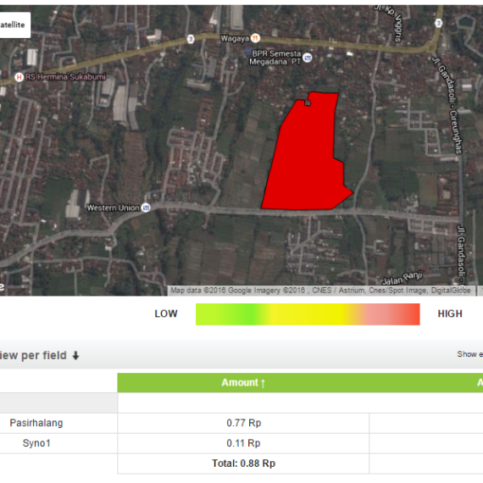The image size is (483, 483).
Task: Click the BPR Semesta Megadana bank icon
Action: (307, 58)
